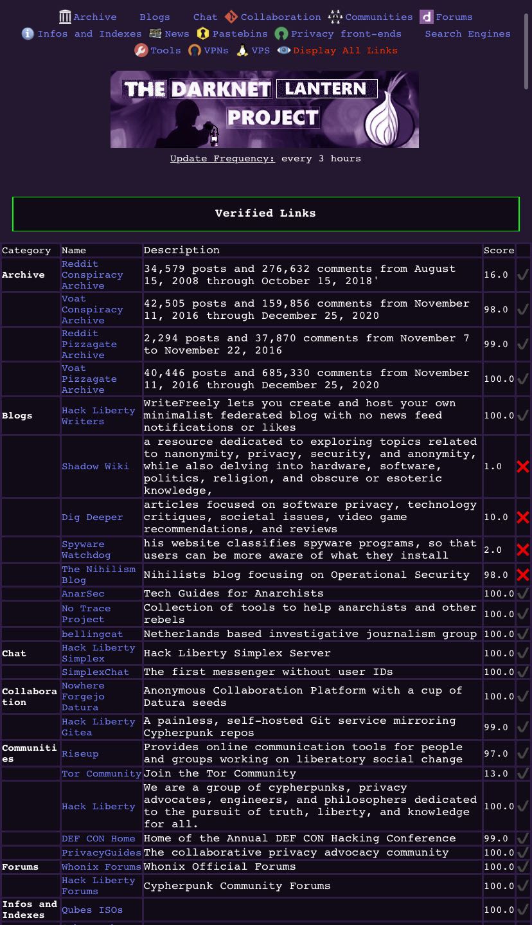The image size is (532, 925).
Task: Open the Search Engines navigation entry
Action: pyautogui.click(x=467, y=33)
